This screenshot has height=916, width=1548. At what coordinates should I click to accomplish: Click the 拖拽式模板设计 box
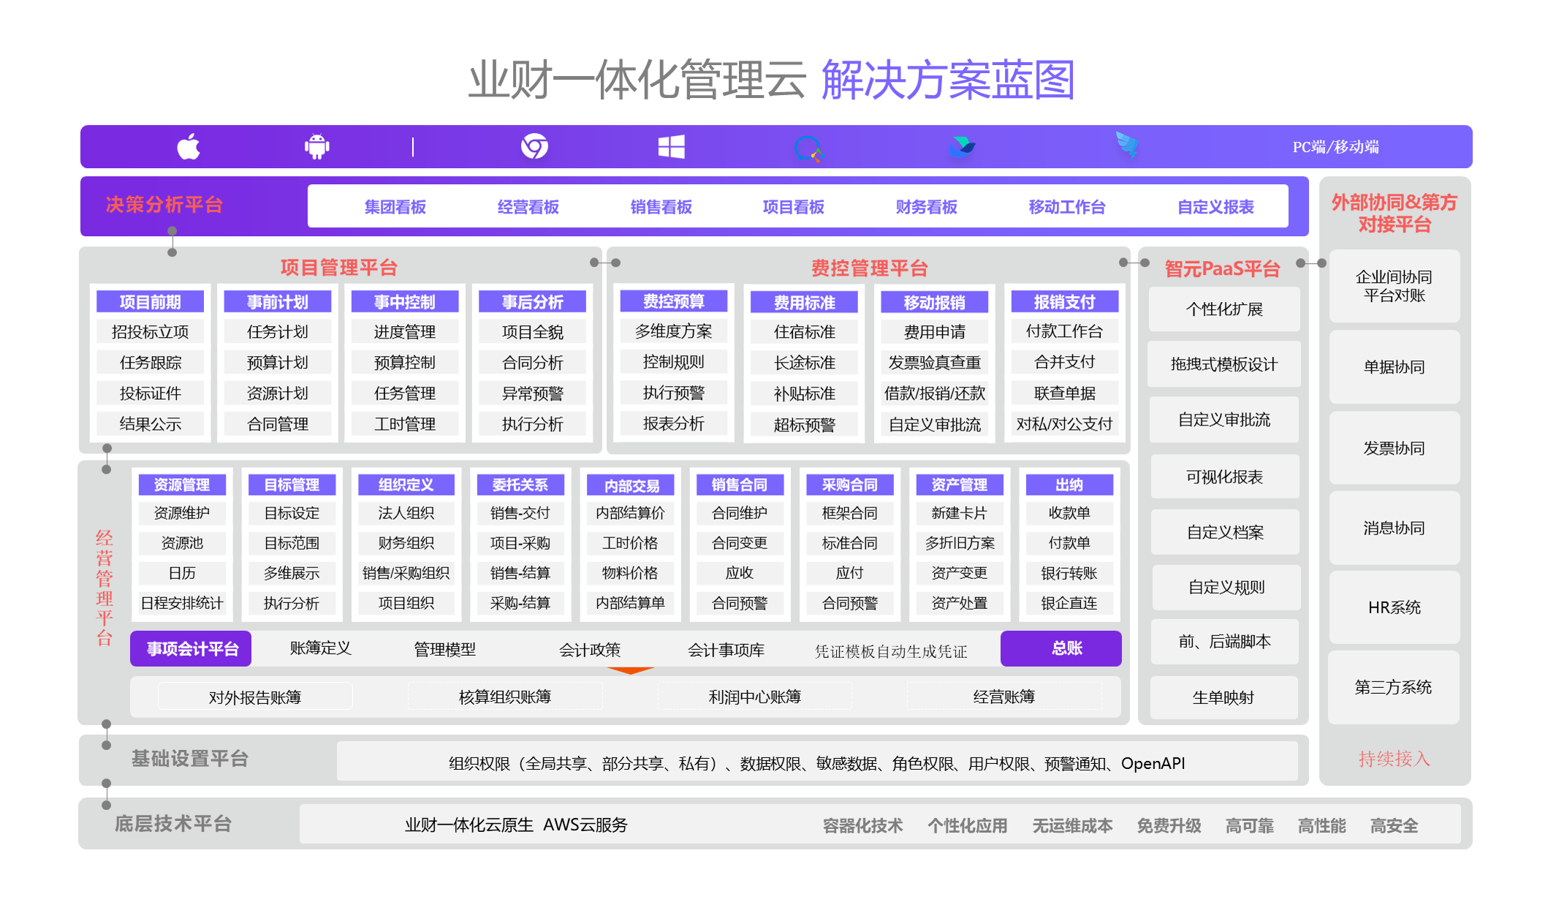(x=1223, y=364)
